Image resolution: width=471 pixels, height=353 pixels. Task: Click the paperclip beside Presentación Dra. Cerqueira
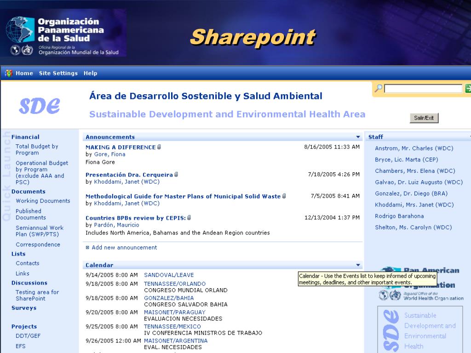click(x=176, y=174)
